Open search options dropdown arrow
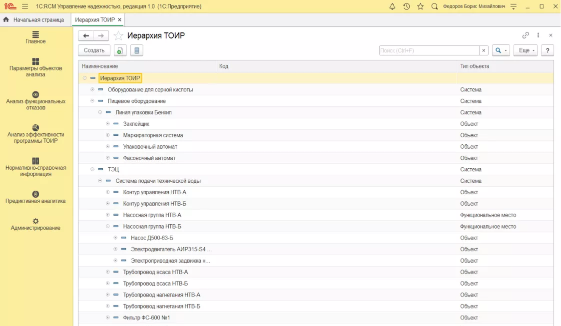The height and width of the screenshot is (326, 561). point(506,50)
